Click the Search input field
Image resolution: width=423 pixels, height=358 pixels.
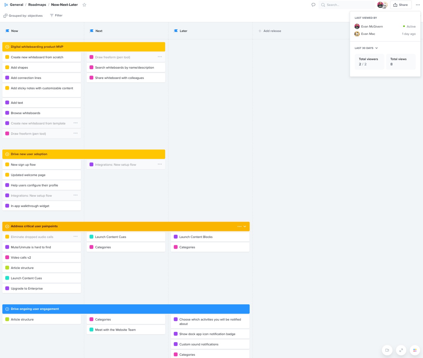(346, 5)
